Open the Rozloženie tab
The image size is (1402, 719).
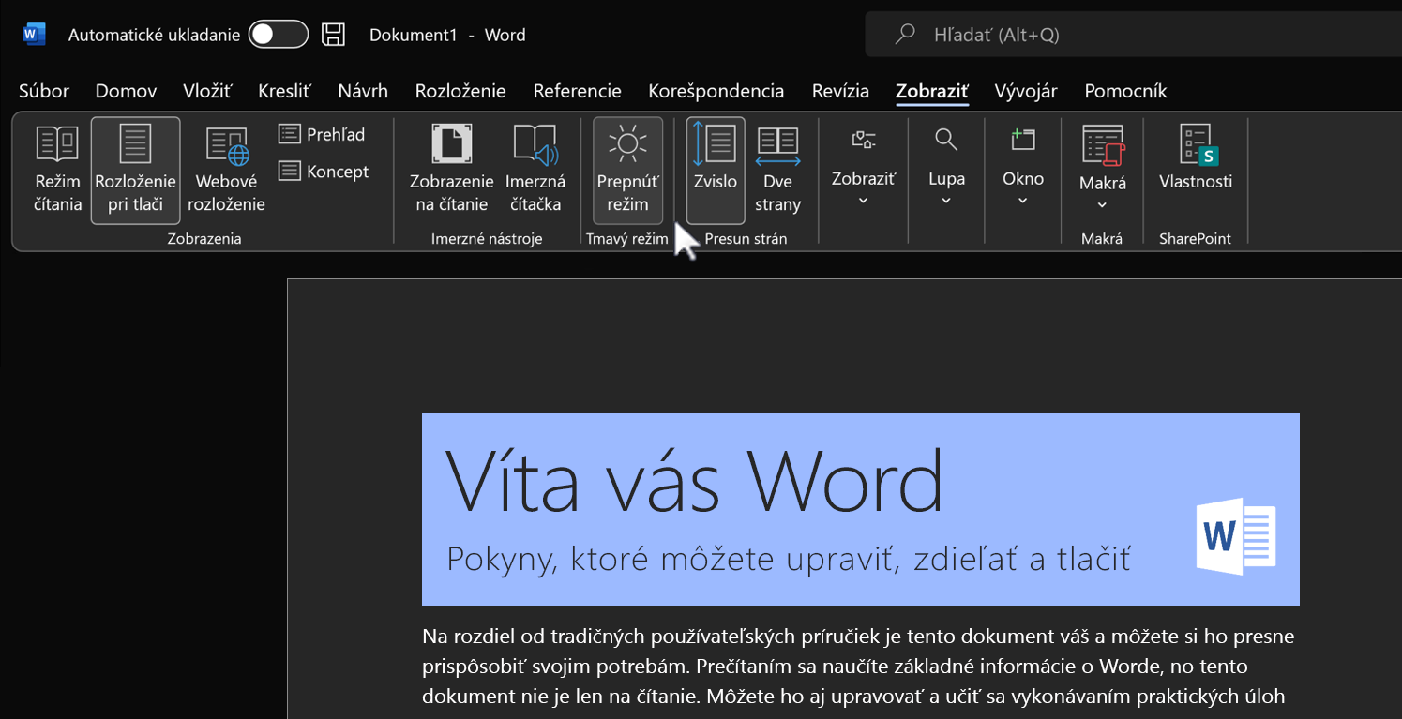[460, 91]
